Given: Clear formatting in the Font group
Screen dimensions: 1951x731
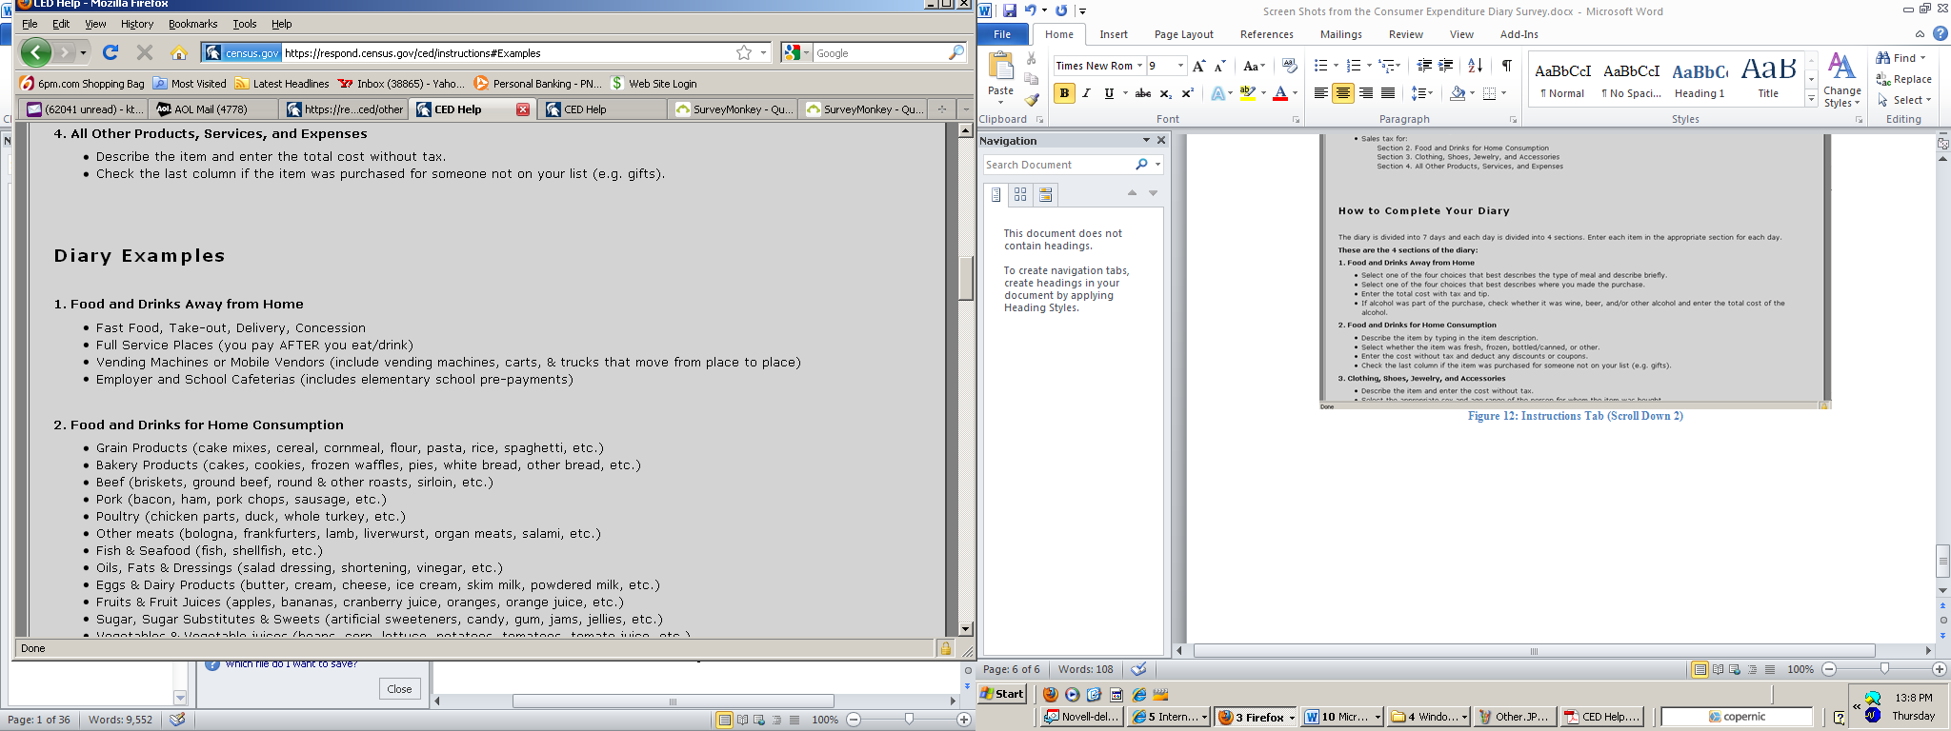Looking at the screenshot, I should [1290, 66].
